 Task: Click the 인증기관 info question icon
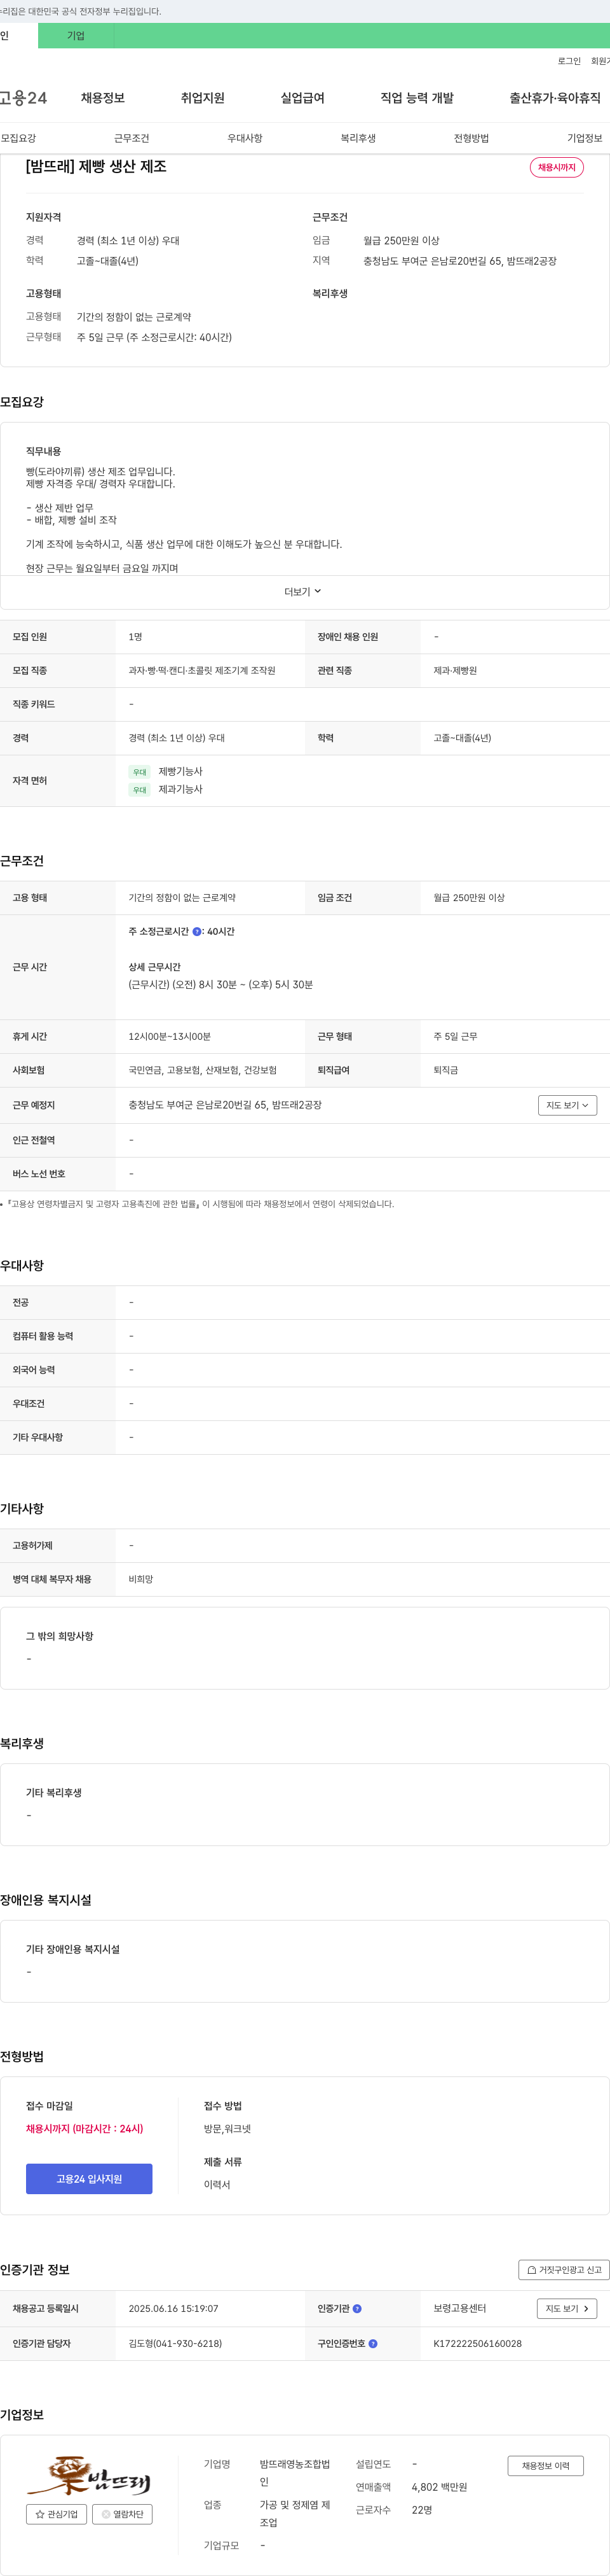click(357, 2308)
